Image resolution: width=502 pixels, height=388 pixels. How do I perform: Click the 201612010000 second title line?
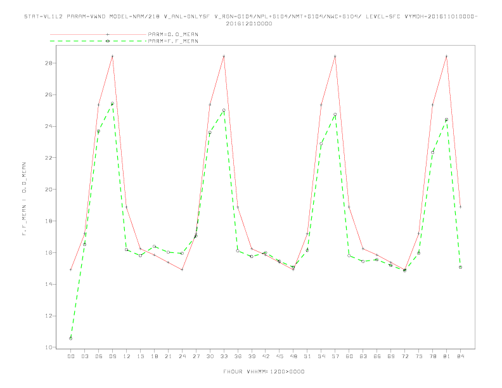(249, 23)
